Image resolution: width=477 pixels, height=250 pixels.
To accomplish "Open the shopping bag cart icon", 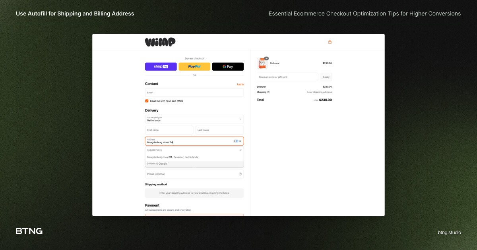I will pos(330,42).
